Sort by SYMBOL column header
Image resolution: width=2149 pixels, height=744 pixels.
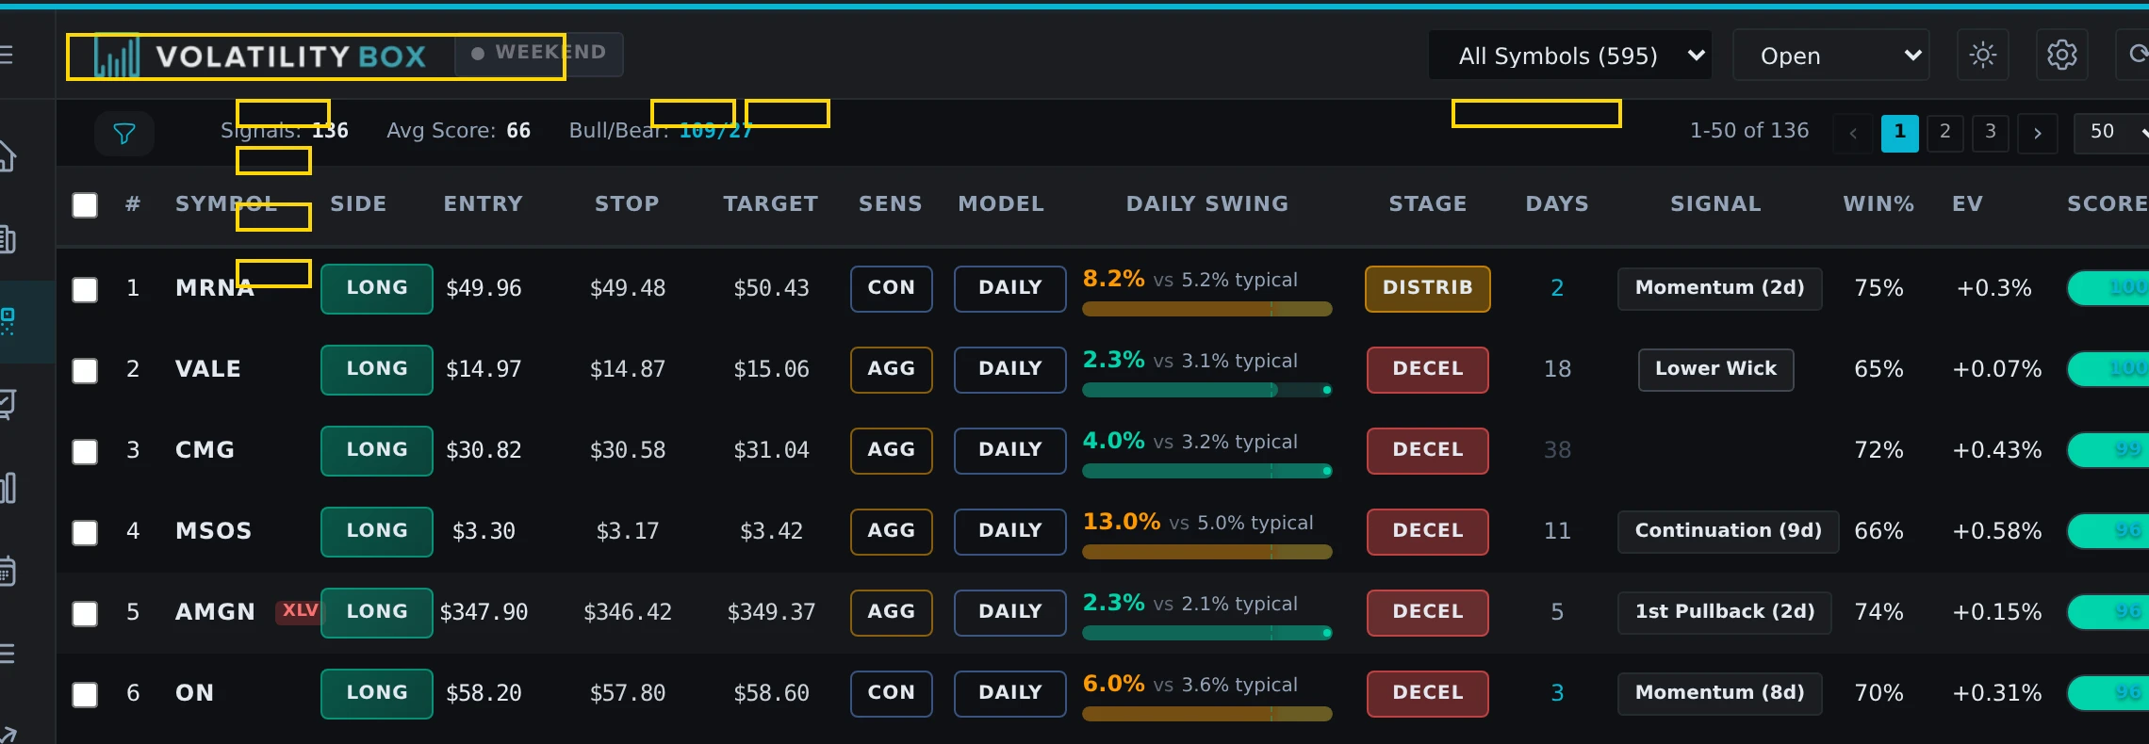(x=225, y=203)
